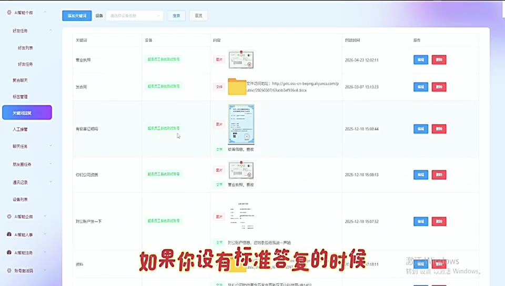Screen dimensions: 505x286
Task: Click the device tag in 营业执照 row
Action: tap(164, 59)
